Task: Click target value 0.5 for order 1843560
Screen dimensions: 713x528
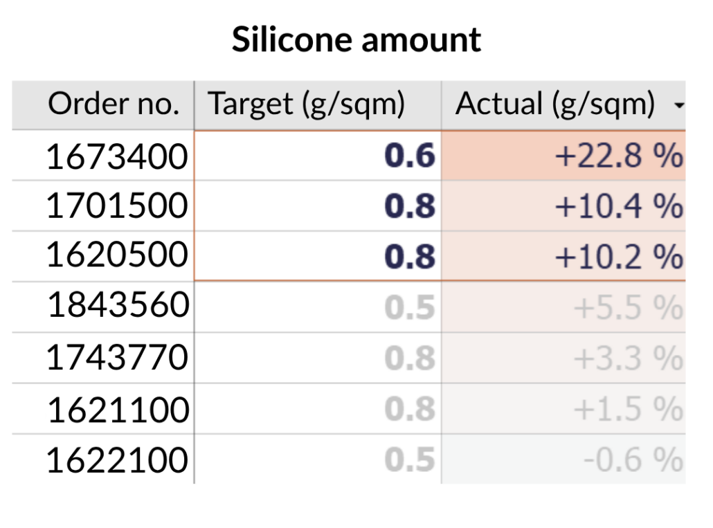Action: 410,307
